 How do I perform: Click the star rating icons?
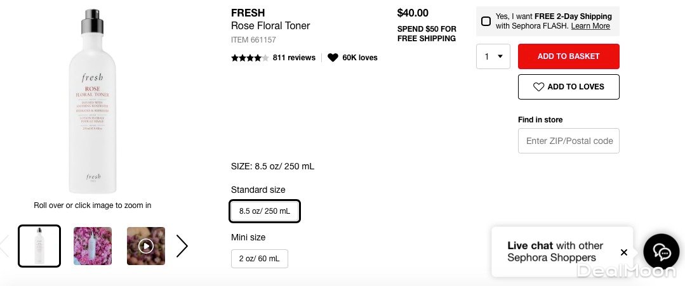(249, 58)
